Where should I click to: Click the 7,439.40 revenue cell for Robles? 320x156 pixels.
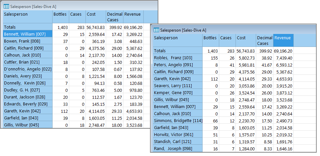coord(283,58)
